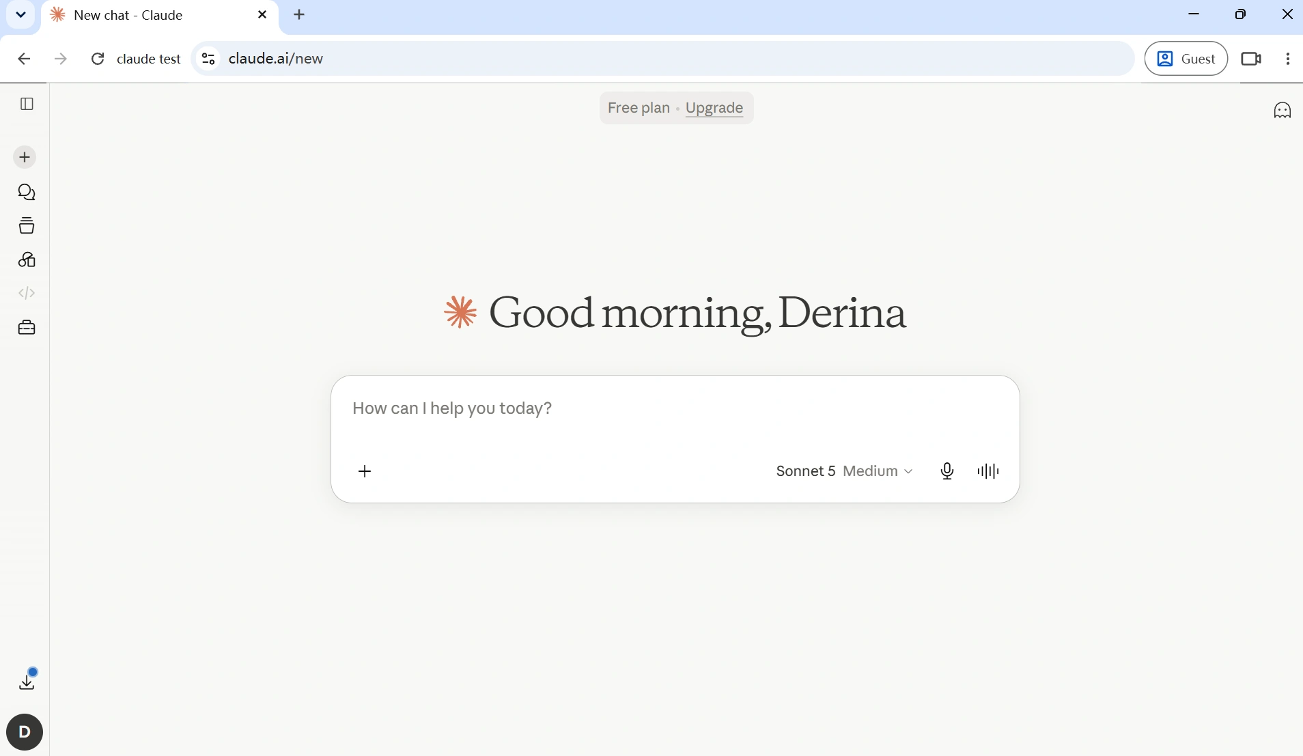Click the download apps icon
This screenshot has height=756, width=1303.
coord(27,681)
